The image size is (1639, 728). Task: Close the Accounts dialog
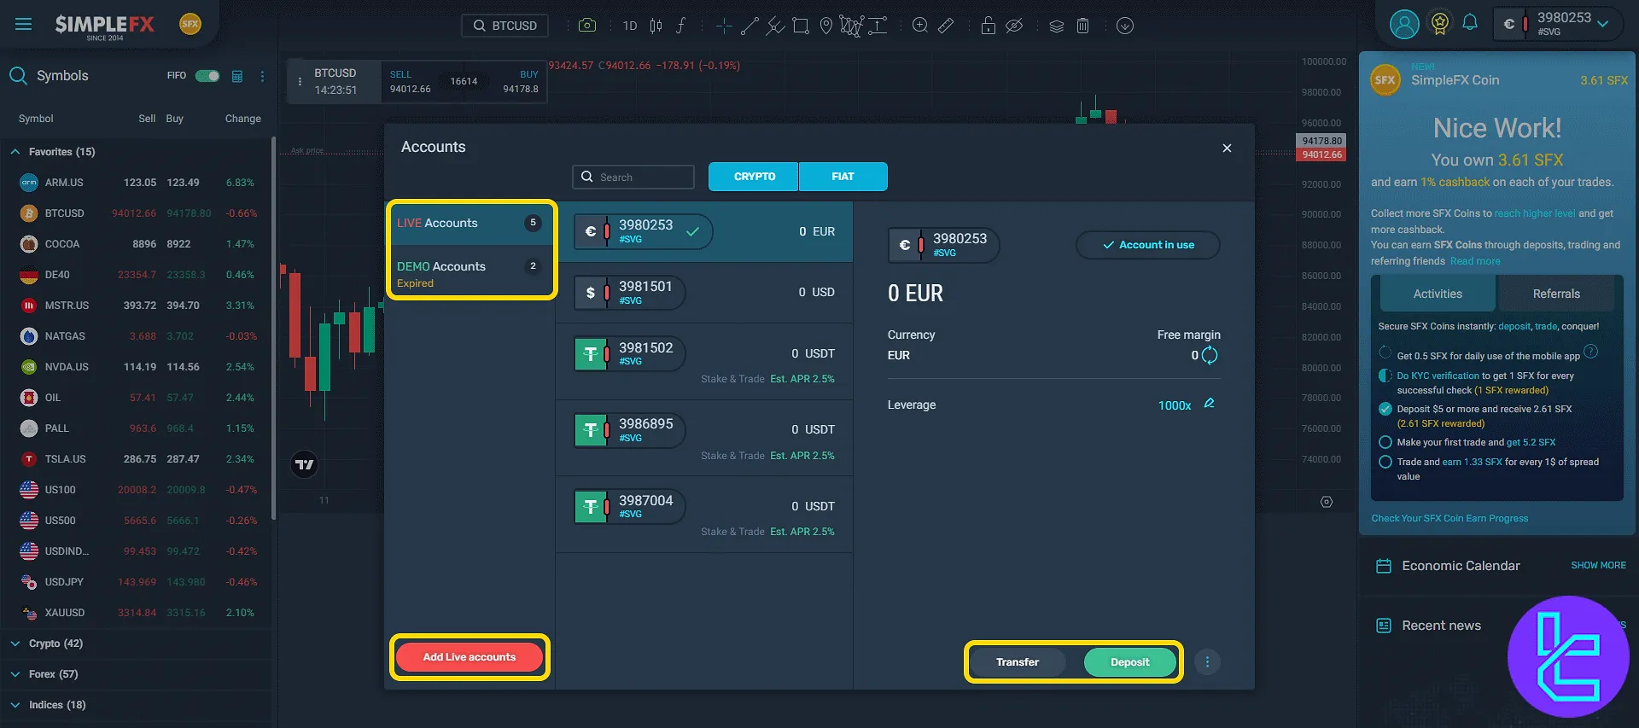pos(1227,148)
